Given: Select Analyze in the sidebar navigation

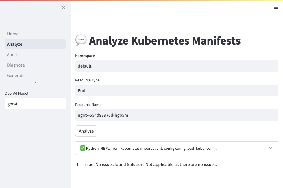Looking at the screenshot, I should 15,44.
